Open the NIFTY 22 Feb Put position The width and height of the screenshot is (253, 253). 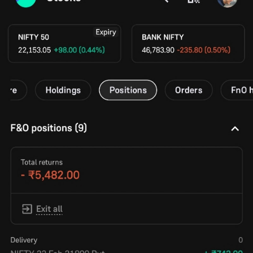tap(58, 251)
